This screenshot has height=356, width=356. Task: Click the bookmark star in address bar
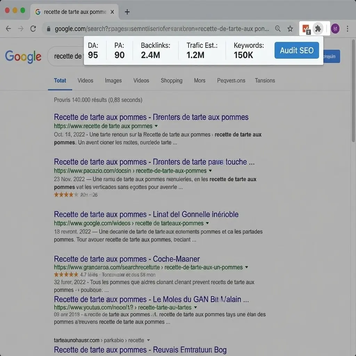click(290, 29)
